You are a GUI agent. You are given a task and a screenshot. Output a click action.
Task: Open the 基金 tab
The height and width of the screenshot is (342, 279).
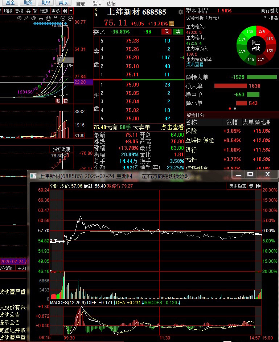tap(10, 3)
